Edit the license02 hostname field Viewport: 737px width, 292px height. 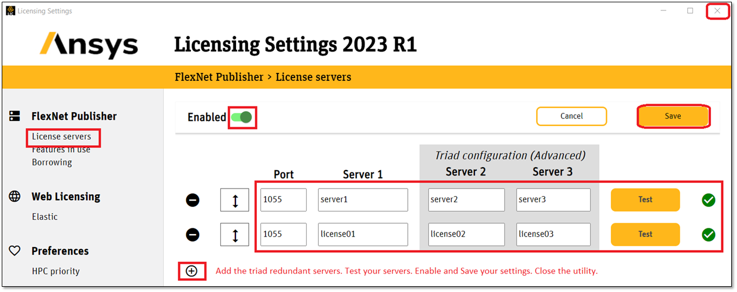[466, 234]
